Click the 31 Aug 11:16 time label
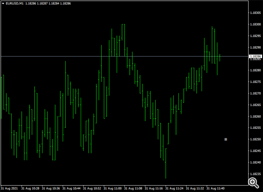This screenshot has width=263, height=192. pos(154,188)
